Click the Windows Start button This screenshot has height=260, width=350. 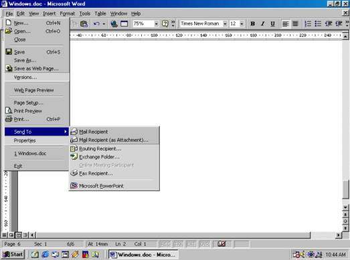(13, 254)
